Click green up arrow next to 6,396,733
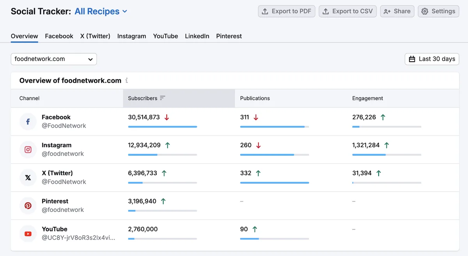 [164, 173]
